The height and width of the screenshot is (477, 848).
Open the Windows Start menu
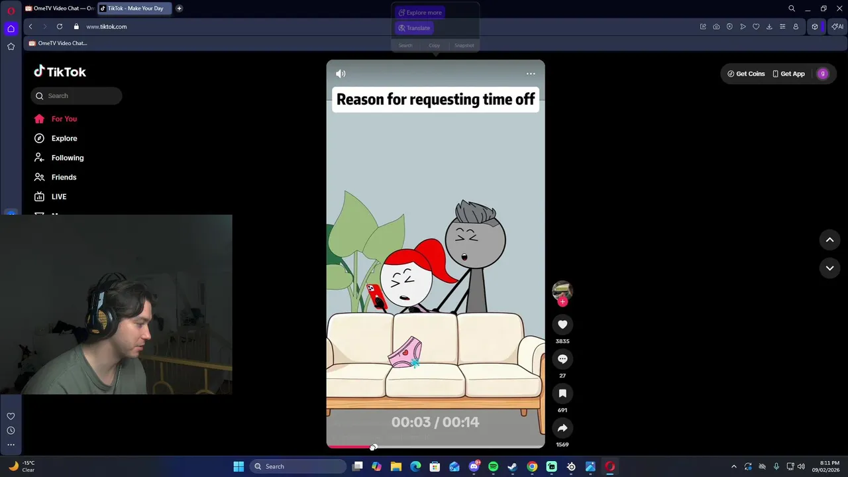238,466
